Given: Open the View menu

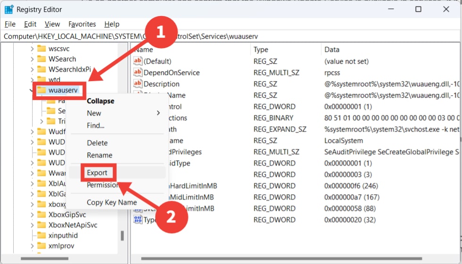Looking at the screenshot, I should [52, 24].
